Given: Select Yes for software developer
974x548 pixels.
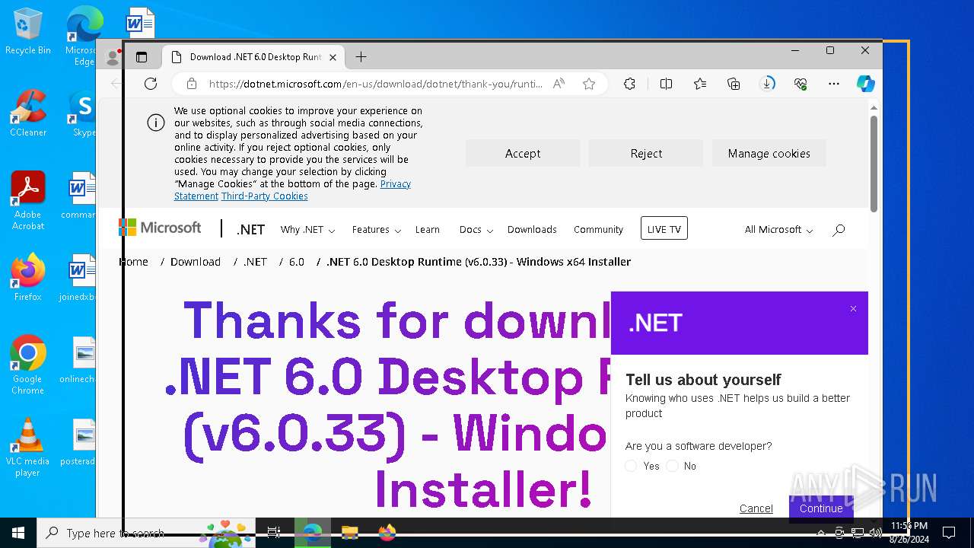Looking at the screenshot, I should (x=631, y=466).
